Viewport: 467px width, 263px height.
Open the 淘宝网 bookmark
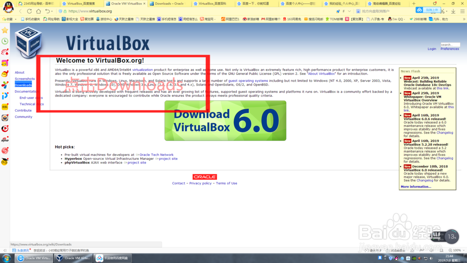point(207,19)
